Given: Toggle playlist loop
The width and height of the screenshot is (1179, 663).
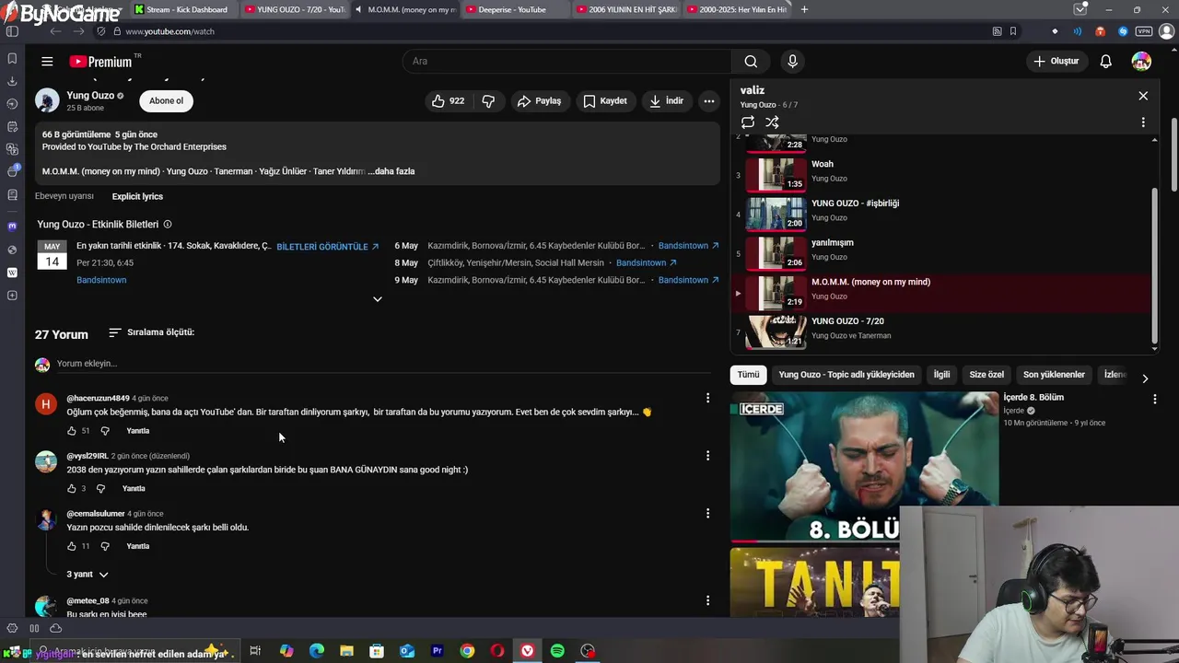Looking at the screenshot, I should click(x=748, y=122).
